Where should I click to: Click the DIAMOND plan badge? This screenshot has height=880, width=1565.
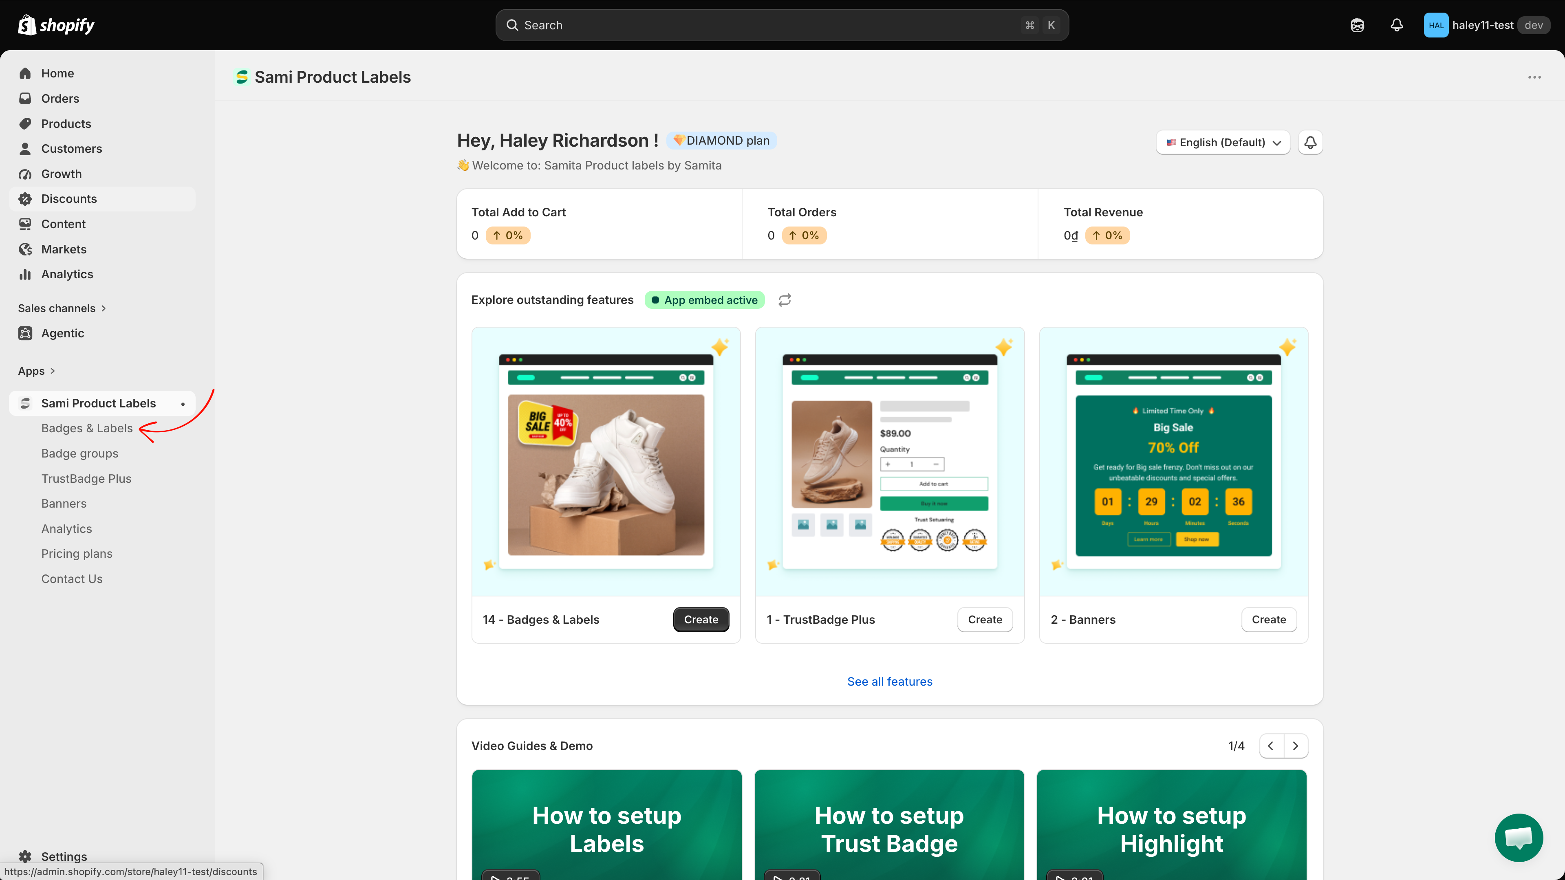722,140
